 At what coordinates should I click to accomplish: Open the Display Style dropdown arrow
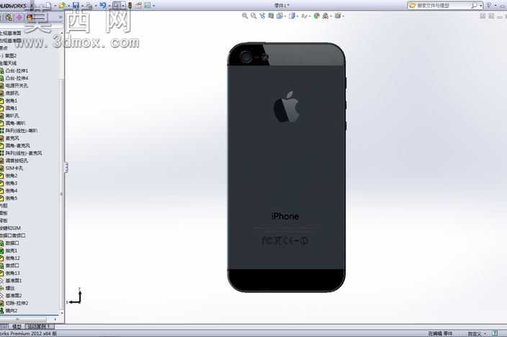297,16
